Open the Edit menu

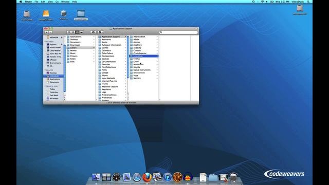pos(43,2)
